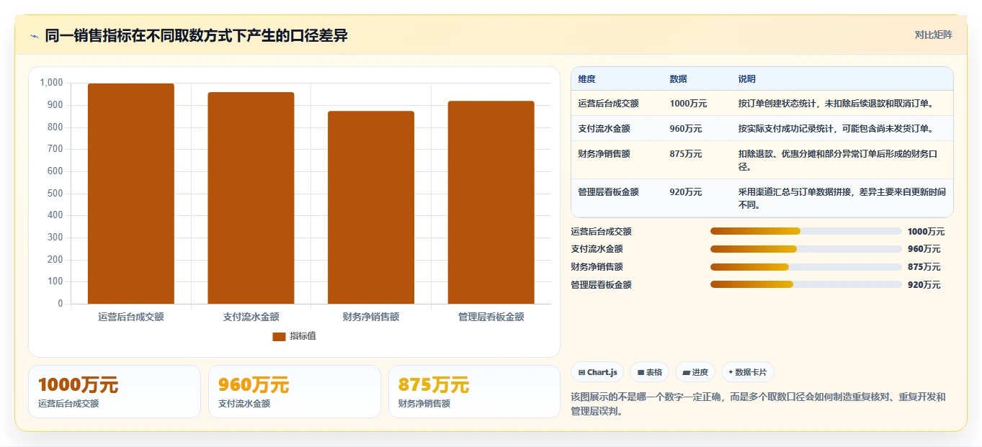Image resolution: width=982 pixels, height=447 pixels.
Task: Toggle the 指标值 legend color swatch
Action: click(279, 336)
